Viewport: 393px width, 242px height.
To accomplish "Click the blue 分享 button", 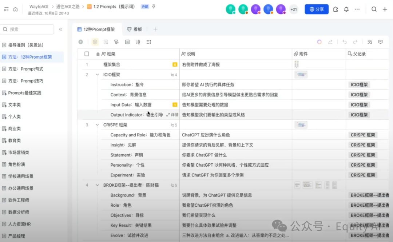I will pyautogui.click(x=316, y=9).
